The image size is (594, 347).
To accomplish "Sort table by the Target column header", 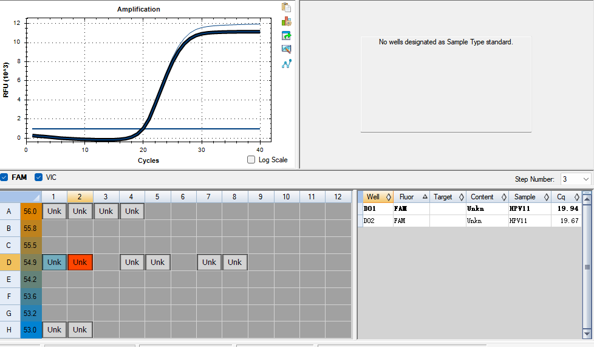I will (x=448, y=197).
